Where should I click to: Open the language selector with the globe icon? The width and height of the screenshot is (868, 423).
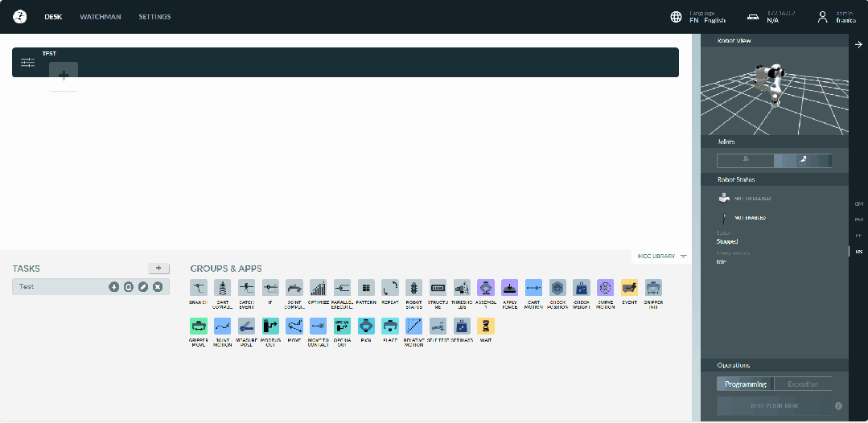point(676,17)
